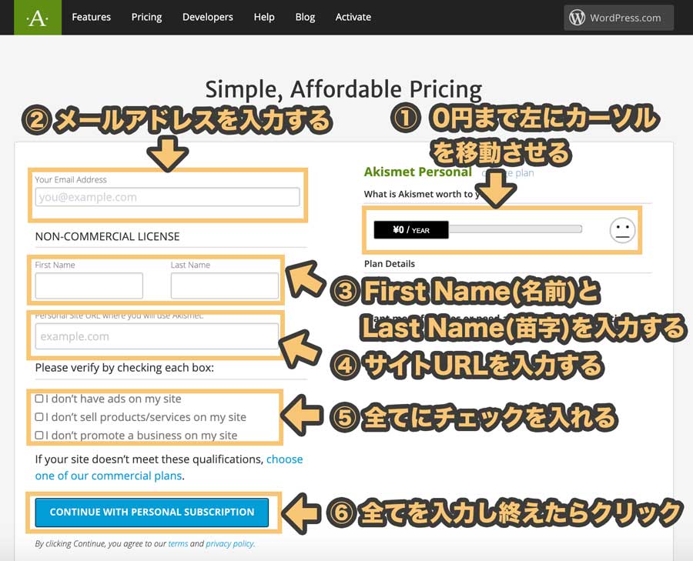Click the "Plan Details" label

[x=390, y=264]
